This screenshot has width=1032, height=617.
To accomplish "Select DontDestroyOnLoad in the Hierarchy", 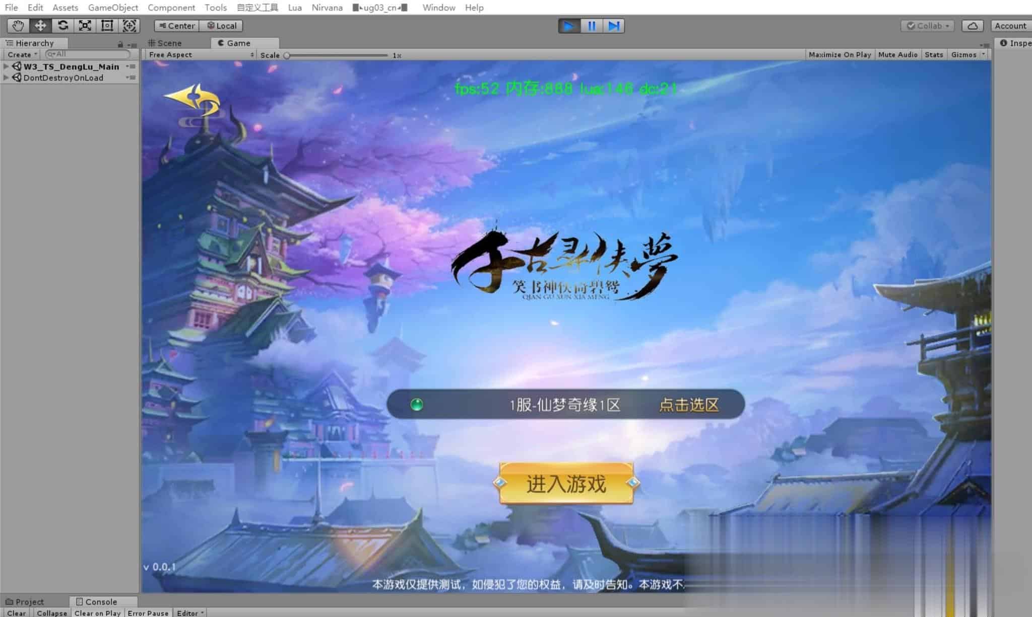I will point(63,78).
